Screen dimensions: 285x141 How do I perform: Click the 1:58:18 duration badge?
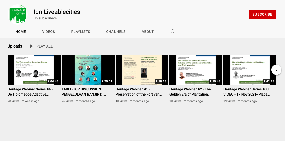click(x=161, y=81)
